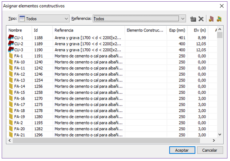Image resolution: width=230 pixels, height=161 pixels.
Task: Sort by the Nombre column header
Action: pos(19,30)
